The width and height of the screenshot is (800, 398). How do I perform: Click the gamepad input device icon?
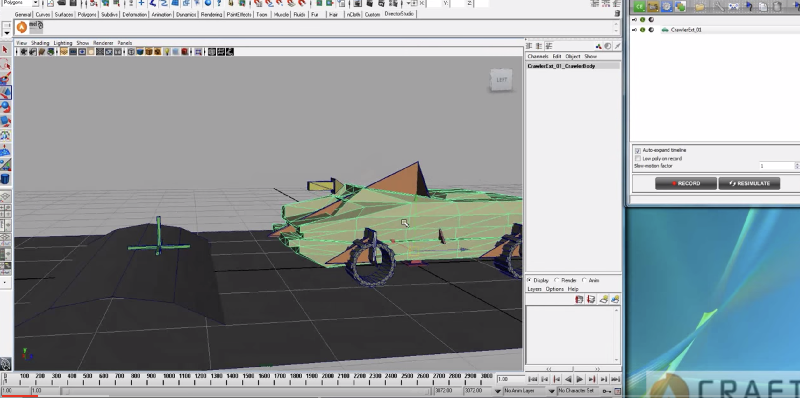(x=733, y=6)
